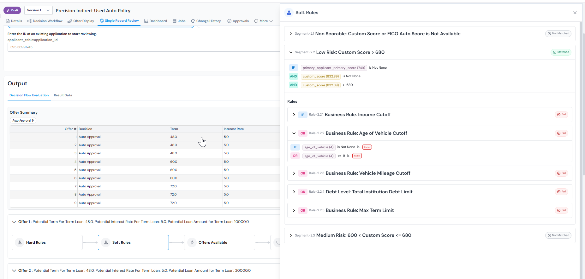Click the Auto Approval: 9 chip

(23, 121)
